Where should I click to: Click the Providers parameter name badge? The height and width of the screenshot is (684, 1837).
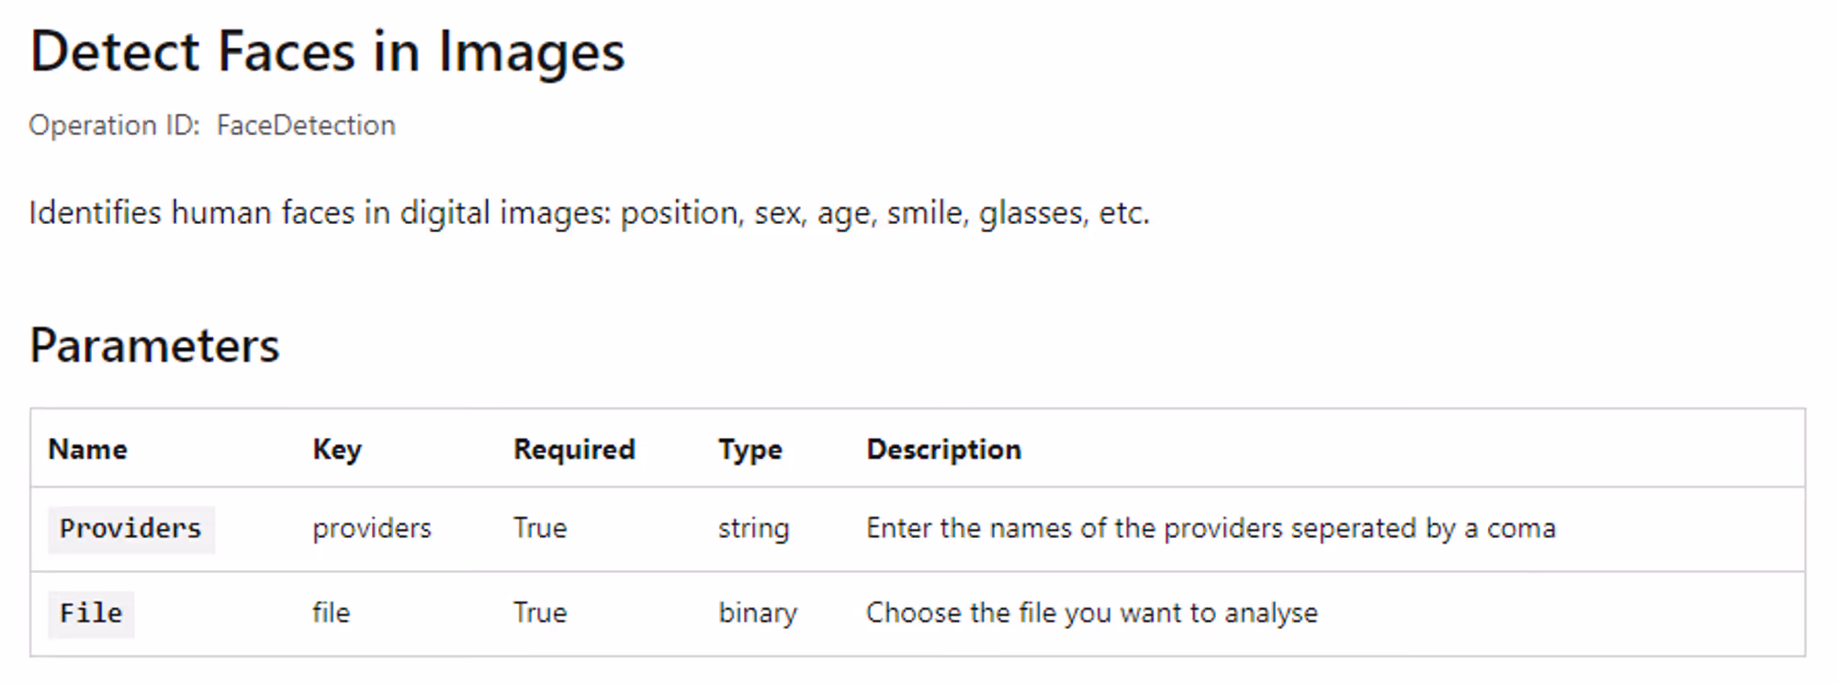[130, 529]
